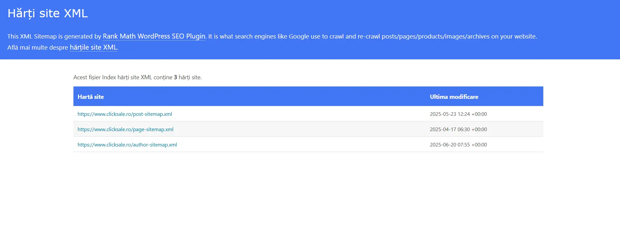Click the word 'Google' in the description
Image resolution: width=620 pixels, height=244 pixels.
pyautogui.click(x=299, y=37)
